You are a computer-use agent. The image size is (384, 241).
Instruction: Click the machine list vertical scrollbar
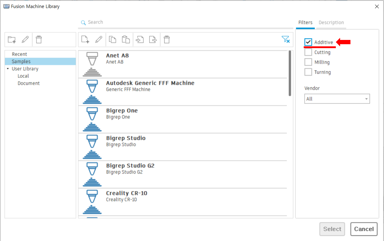click(290, 73)
